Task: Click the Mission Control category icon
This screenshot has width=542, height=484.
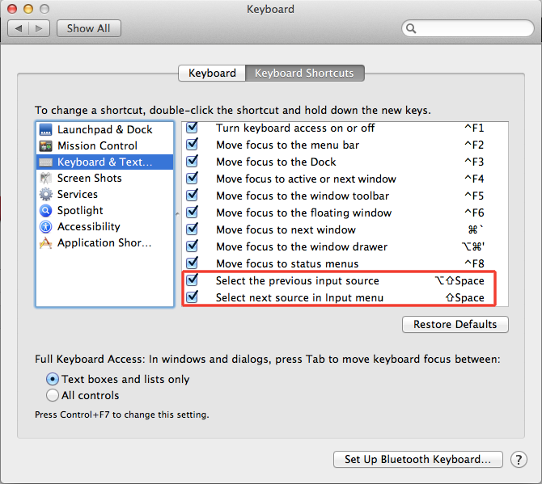Action: 45,146
